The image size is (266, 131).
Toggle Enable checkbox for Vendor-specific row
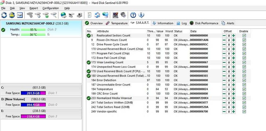[244, 112]
